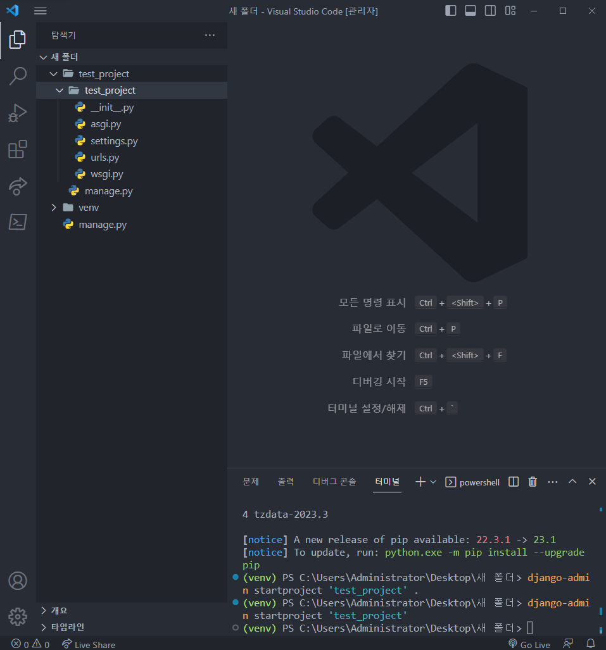Toggle primary side bar visibility

pos(450,11)
